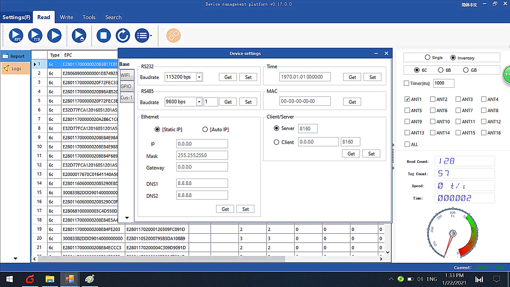Click the TID read mode icon
This screenshot has height=287, width=510.
(x=35, y=35)
